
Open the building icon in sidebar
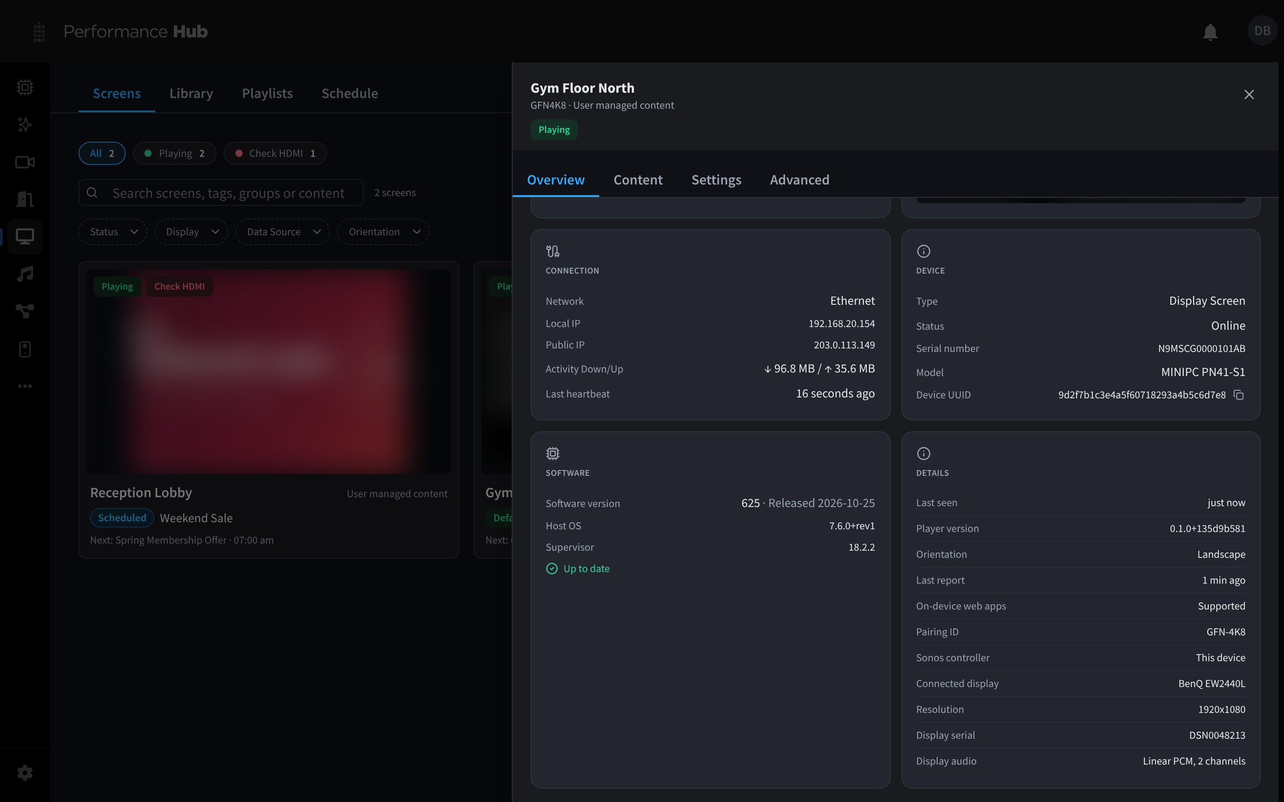click(x=25, y=200)
